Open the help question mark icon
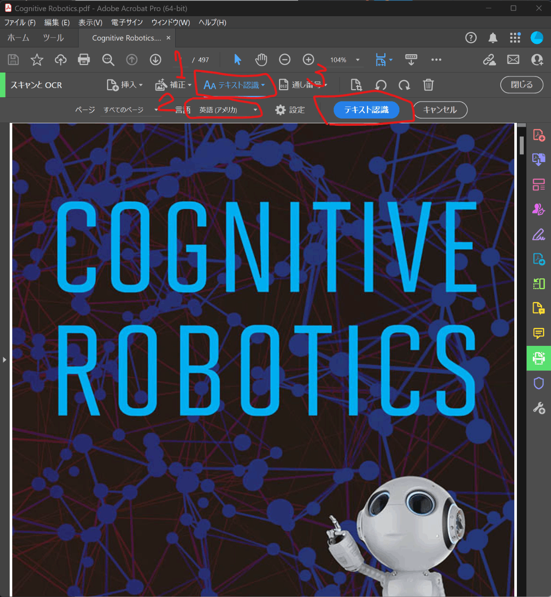This screenshot has height=597, width=551. (x=471, y=38)
